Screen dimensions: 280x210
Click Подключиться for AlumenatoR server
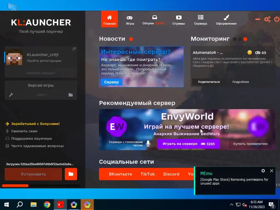point(209,82)
